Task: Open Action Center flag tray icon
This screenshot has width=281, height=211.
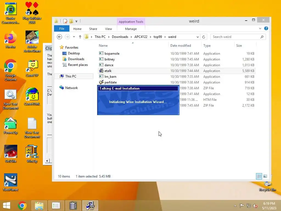Action: click(242, 206)
